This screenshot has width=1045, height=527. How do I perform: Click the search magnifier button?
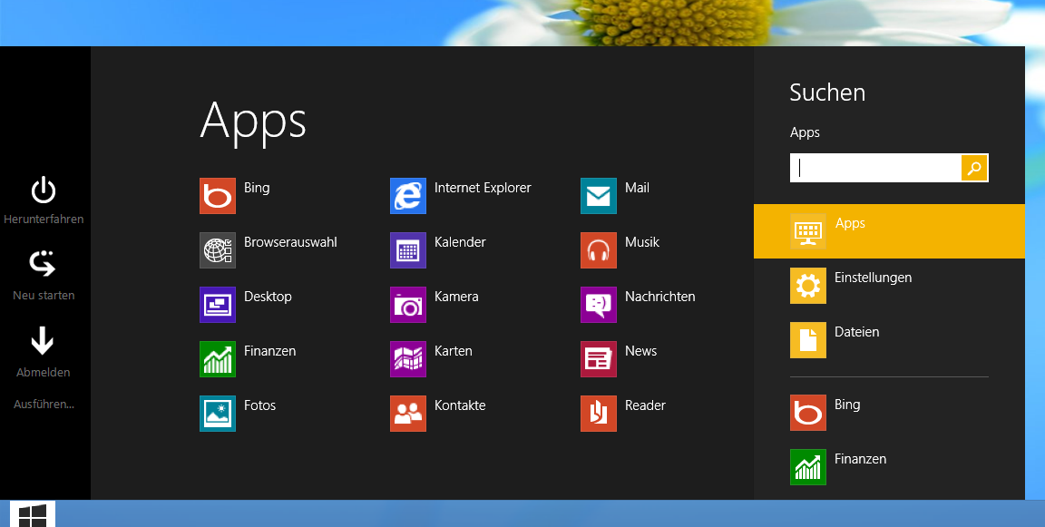(x=974, y=168)
